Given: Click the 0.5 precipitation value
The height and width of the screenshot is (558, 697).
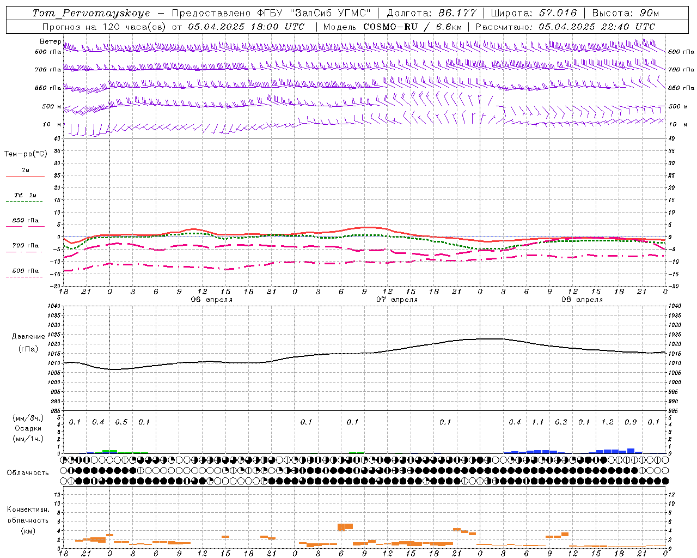Looking at the screenshot, I should pos(121,422).
